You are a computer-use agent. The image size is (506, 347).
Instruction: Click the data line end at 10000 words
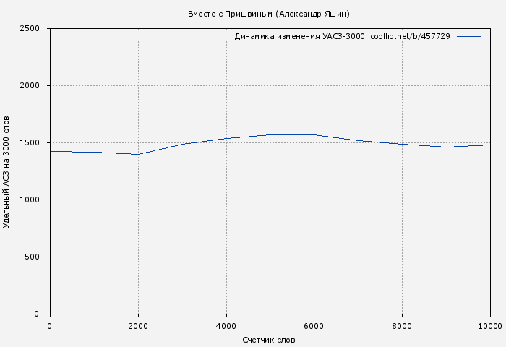tap(490, 145)
